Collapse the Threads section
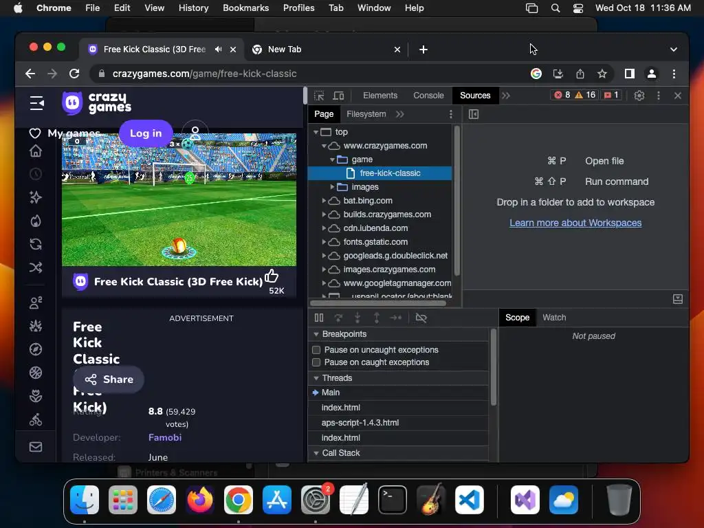The height and width of the screenshot is (528, 704). coord(316,379)
